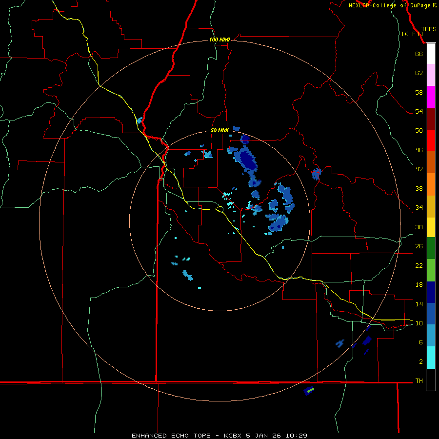Click the 50 NMI range ring label

click(219, 130)
